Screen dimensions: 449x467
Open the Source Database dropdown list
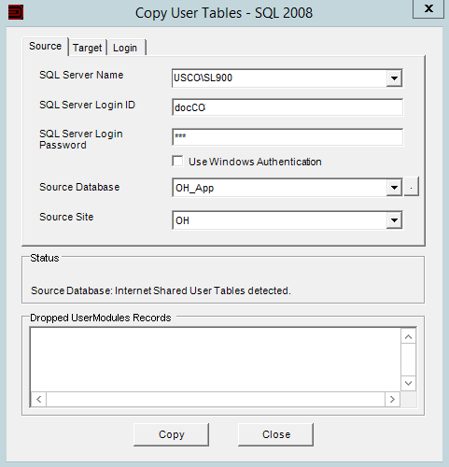tap(394, 188)
